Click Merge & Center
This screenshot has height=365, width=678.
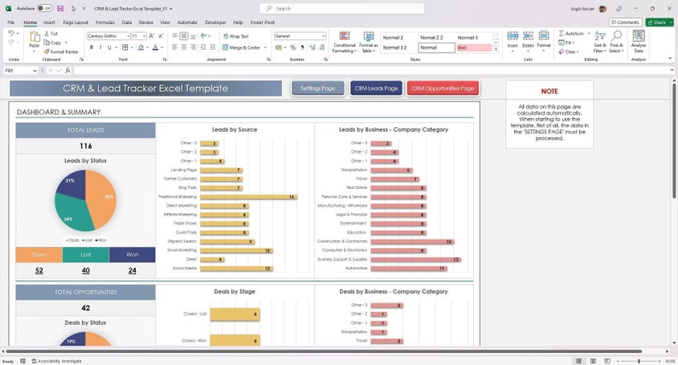(242, 48)
